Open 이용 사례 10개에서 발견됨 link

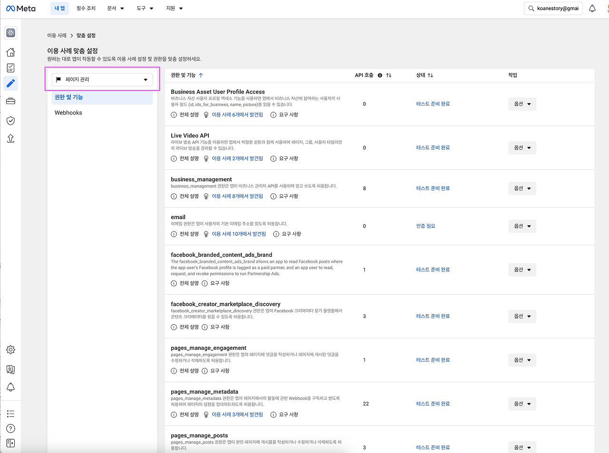coord(239,234)
